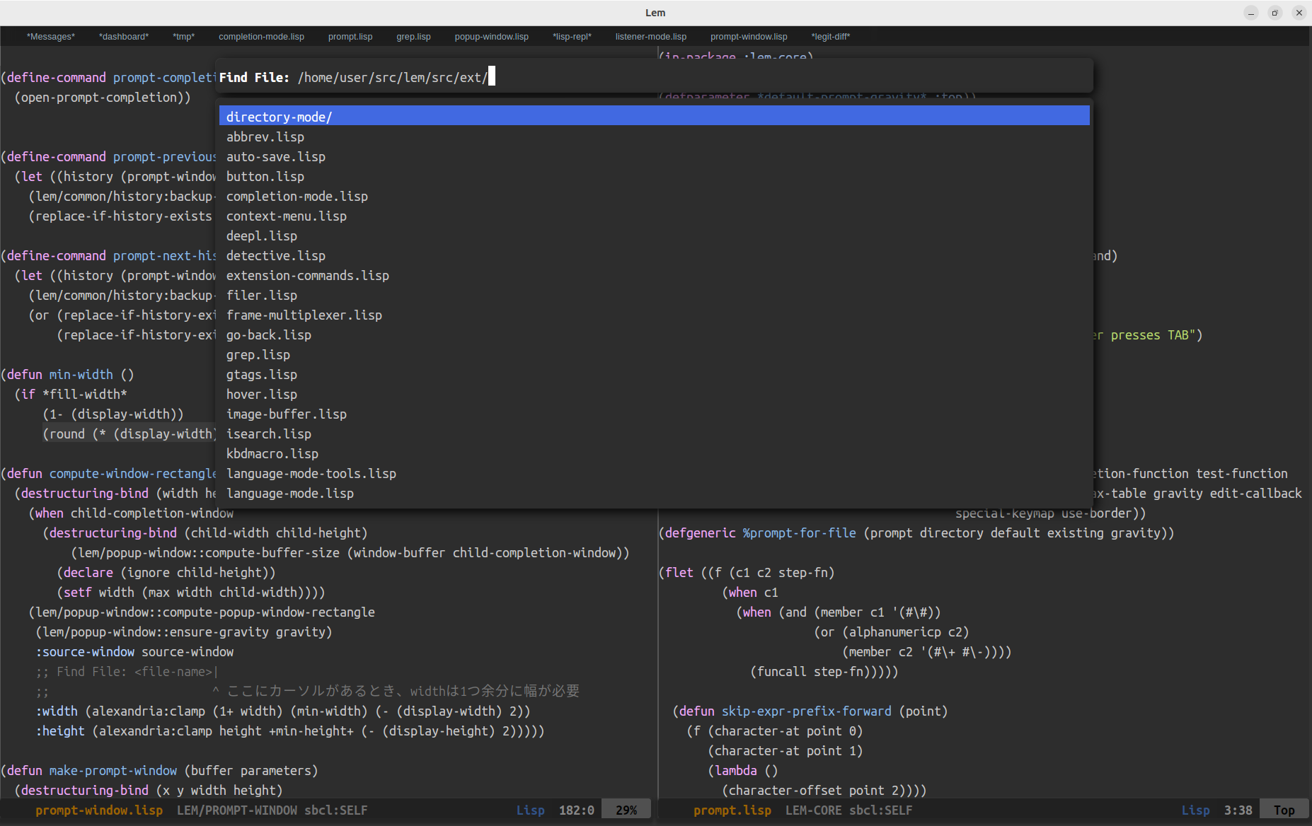Choose frame-multiplexer.lisp from the list
1312x826 pixels.
pos(304,315)
